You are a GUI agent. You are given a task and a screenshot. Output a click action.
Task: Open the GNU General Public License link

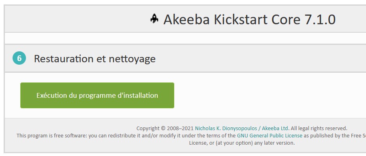coord(270,135)
